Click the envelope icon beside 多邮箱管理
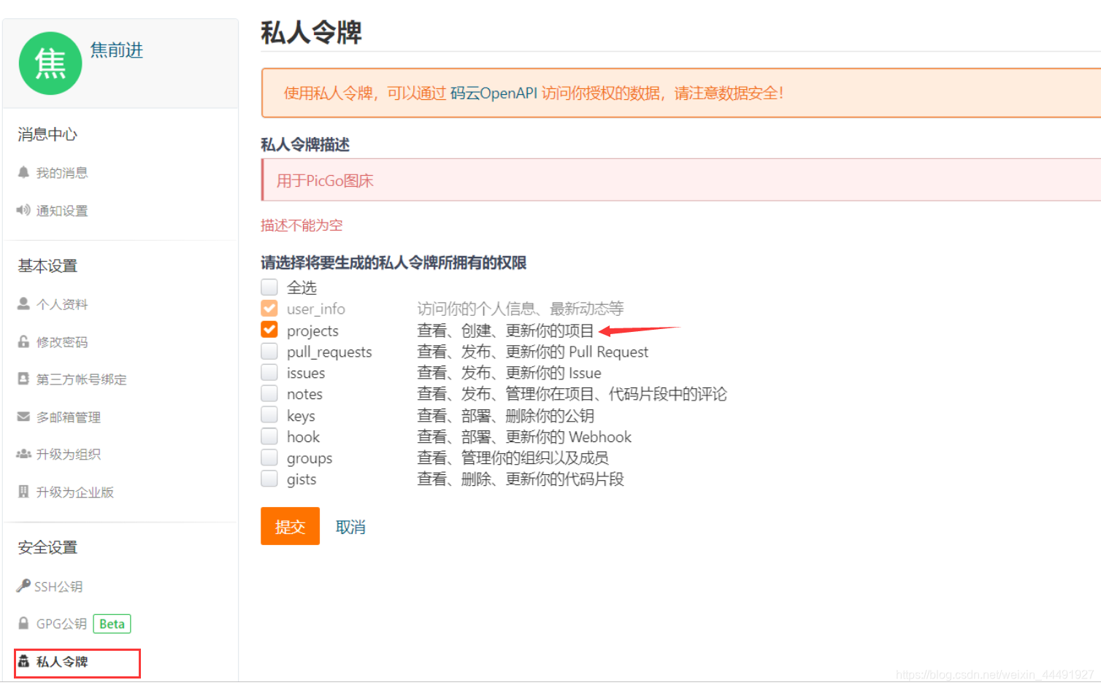Screen dimensions: 1101x688 click(23, 417)
